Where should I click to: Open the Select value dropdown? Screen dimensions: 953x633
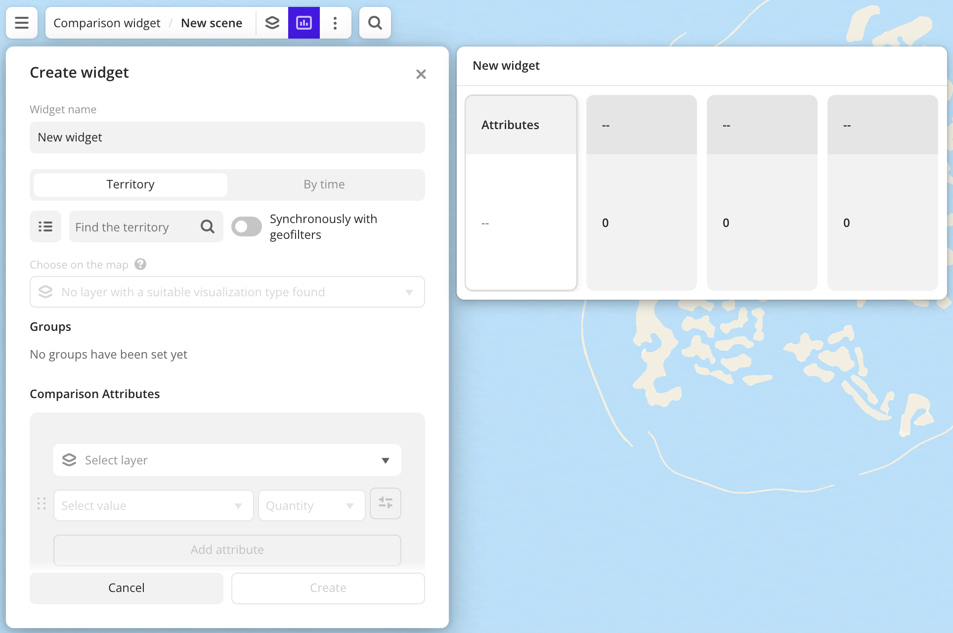click(153, 505)
